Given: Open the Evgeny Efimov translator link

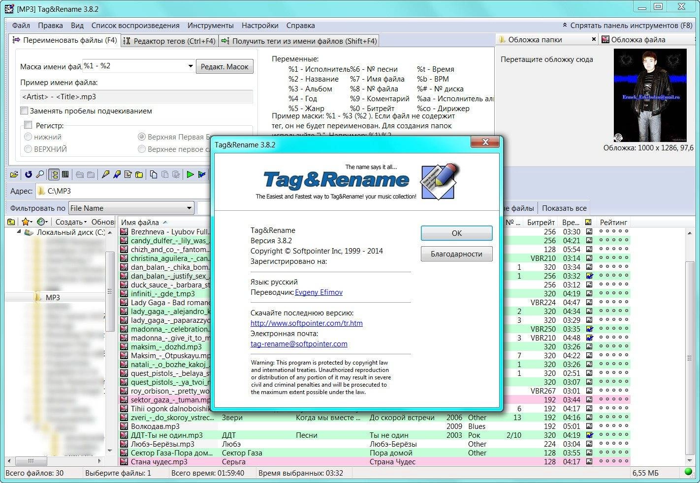Looking at the screenshot, I should (x=318, y=292).
